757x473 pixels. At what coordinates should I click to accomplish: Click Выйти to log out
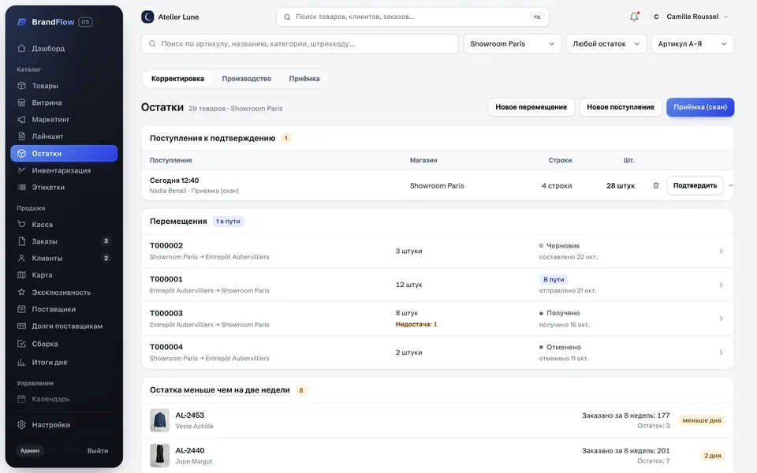(98, 451)
